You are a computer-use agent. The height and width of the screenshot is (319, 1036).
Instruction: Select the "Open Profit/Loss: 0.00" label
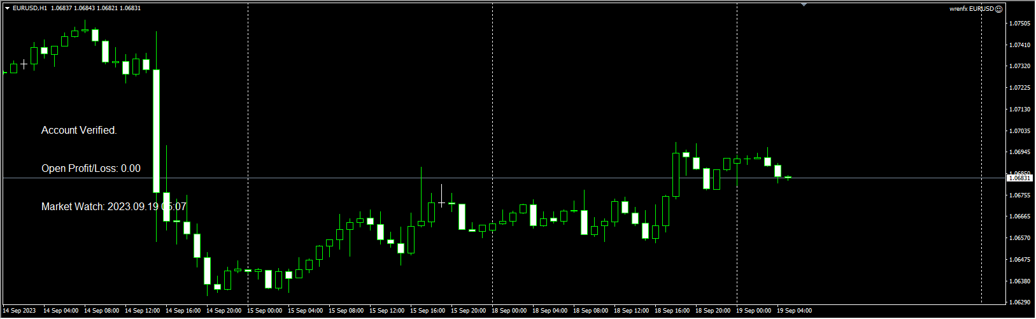pos(91,168)
